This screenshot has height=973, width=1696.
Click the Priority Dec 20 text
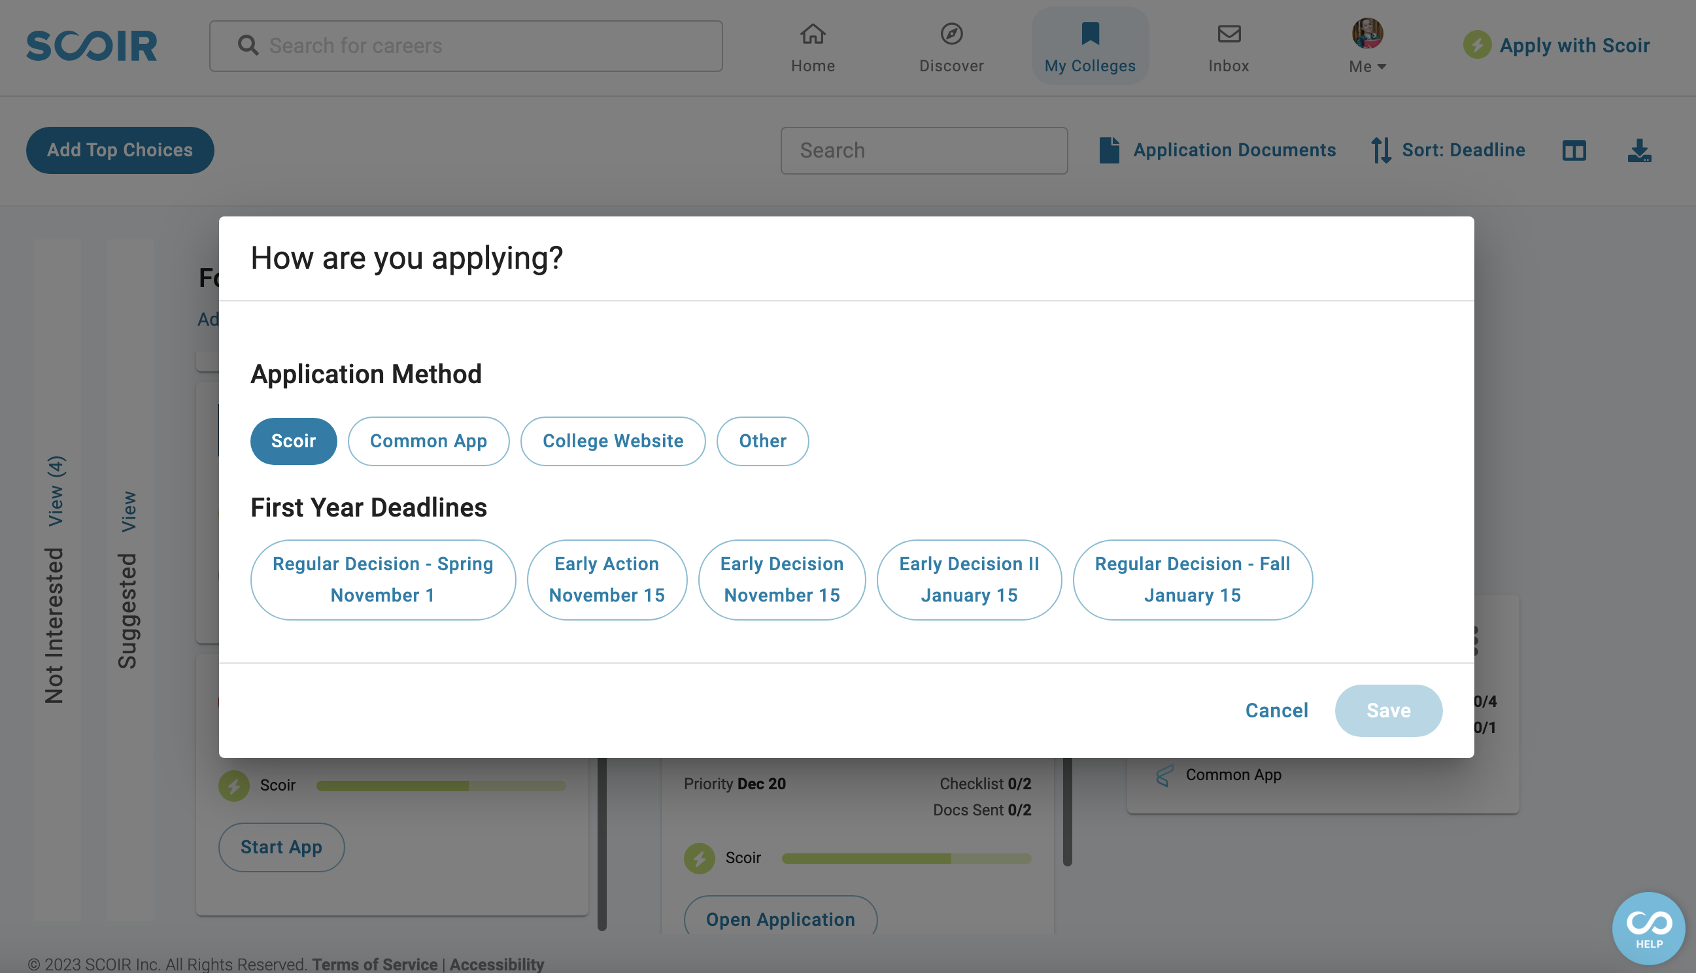click(734, 783)
